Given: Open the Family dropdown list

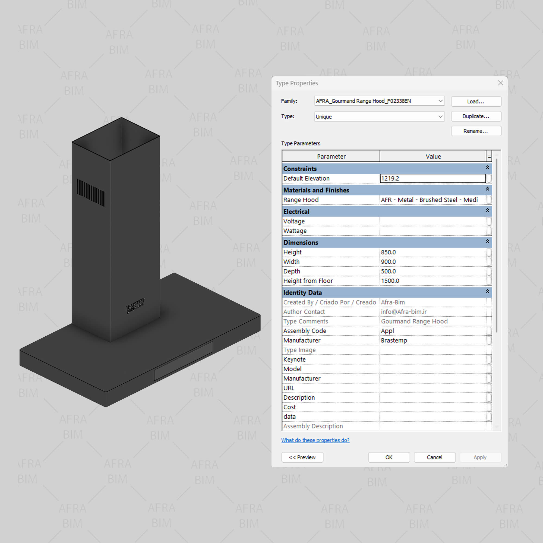Looking at the screenshot, I should click(440, 101).
